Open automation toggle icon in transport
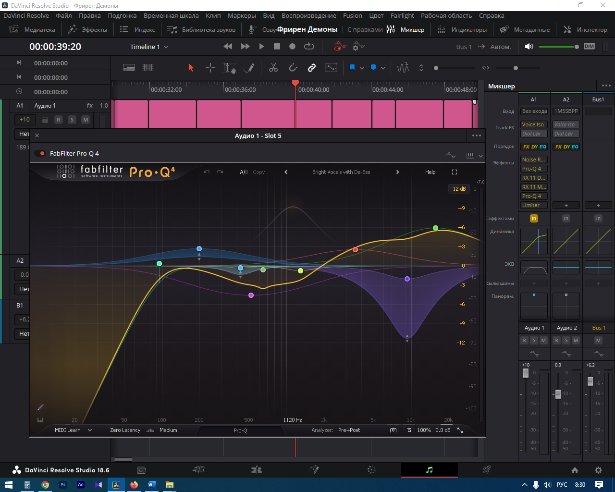 pos(340,47)
